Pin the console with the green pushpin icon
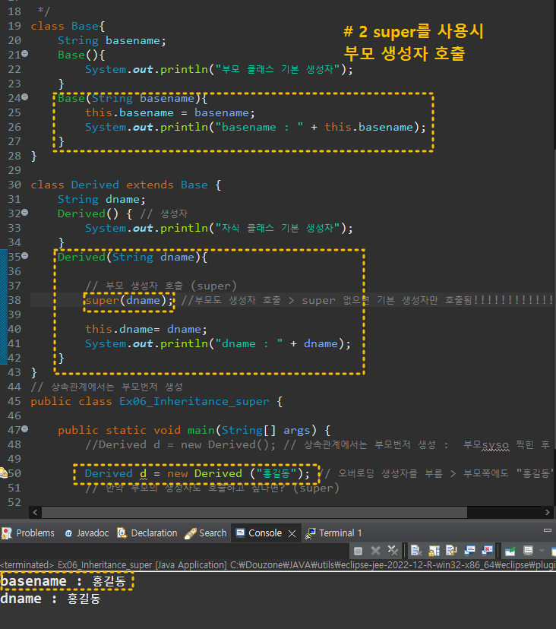Screen dimensions: 556x629 point(510,551)
